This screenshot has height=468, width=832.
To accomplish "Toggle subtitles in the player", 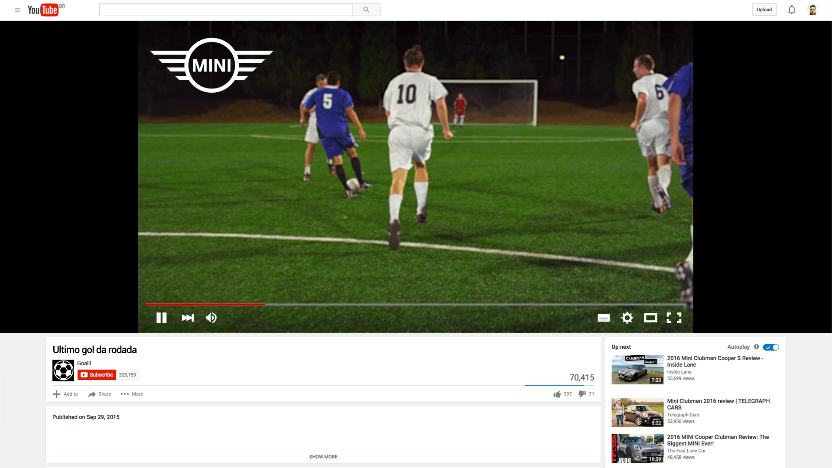I will pyautogui.click(x=604, y=318).
